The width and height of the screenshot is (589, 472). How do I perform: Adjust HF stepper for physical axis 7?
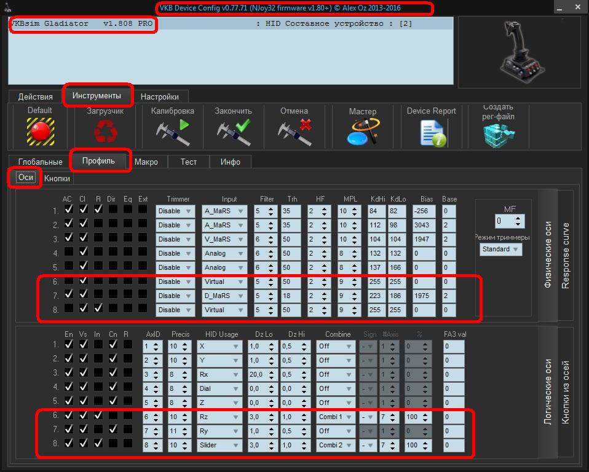click(324, 296)
